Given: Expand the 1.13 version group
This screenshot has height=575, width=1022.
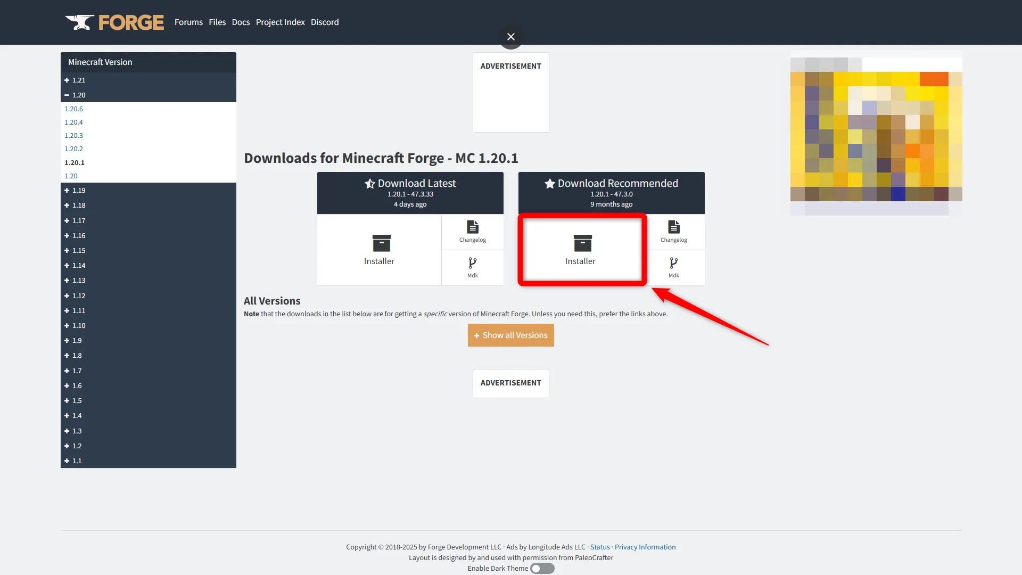Looking at the screenshot, I should click(149, 280).
